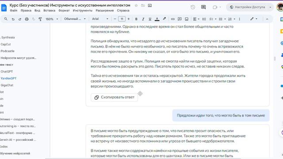Image resolution: width=283 pixels, height=159 pixels.
Task: Collapse the menus with chevron up
Action: click(x=267, y=19)
